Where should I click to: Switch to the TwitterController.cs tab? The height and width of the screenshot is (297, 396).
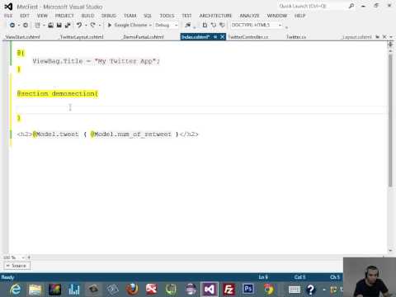[248, 37]
